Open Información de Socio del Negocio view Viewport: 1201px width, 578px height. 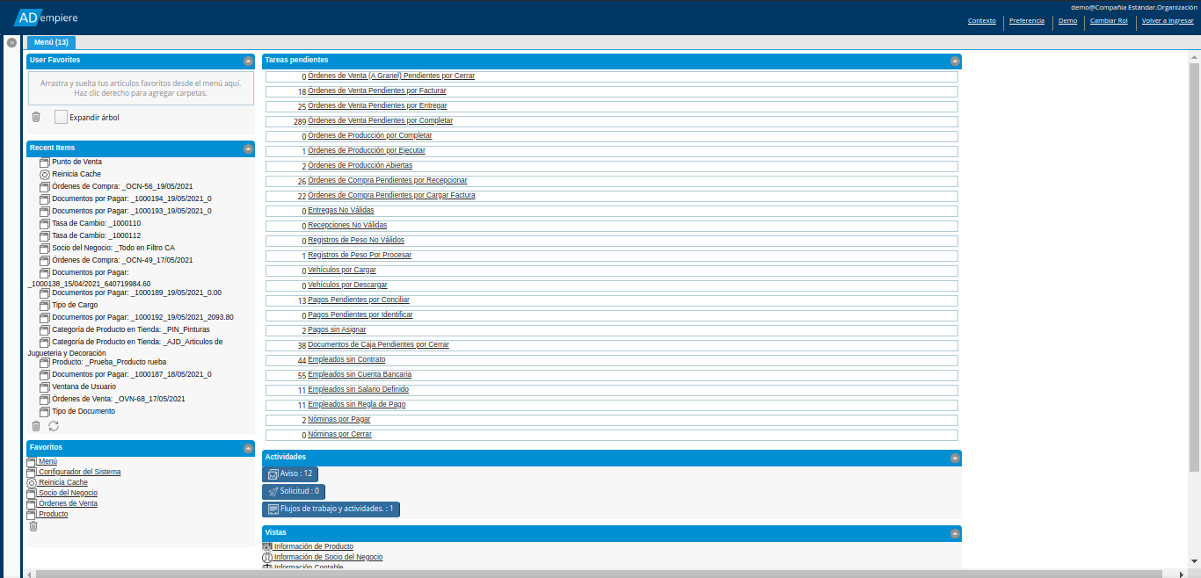click(327, 557)
